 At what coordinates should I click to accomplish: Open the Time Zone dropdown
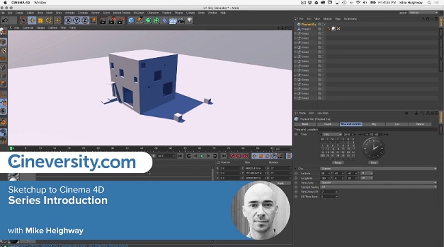378,183
